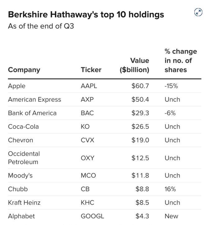Click the OXY ticker symbol
The image size is (205, 225).
(x=87, y=158)
